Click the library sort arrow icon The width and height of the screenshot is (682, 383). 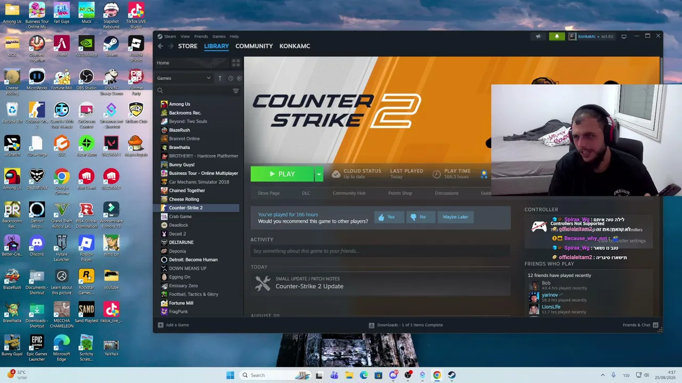pyautogui.click(x=220, y=78)
